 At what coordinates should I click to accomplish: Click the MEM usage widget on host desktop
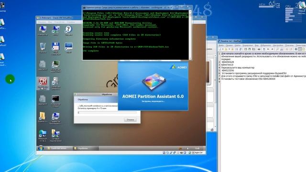coord(269,5)
